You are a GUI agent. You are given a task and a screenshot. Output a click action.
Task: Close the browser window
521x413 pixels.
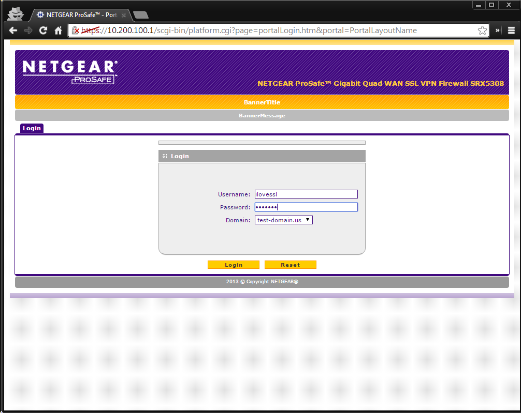(x=509, y=5)
